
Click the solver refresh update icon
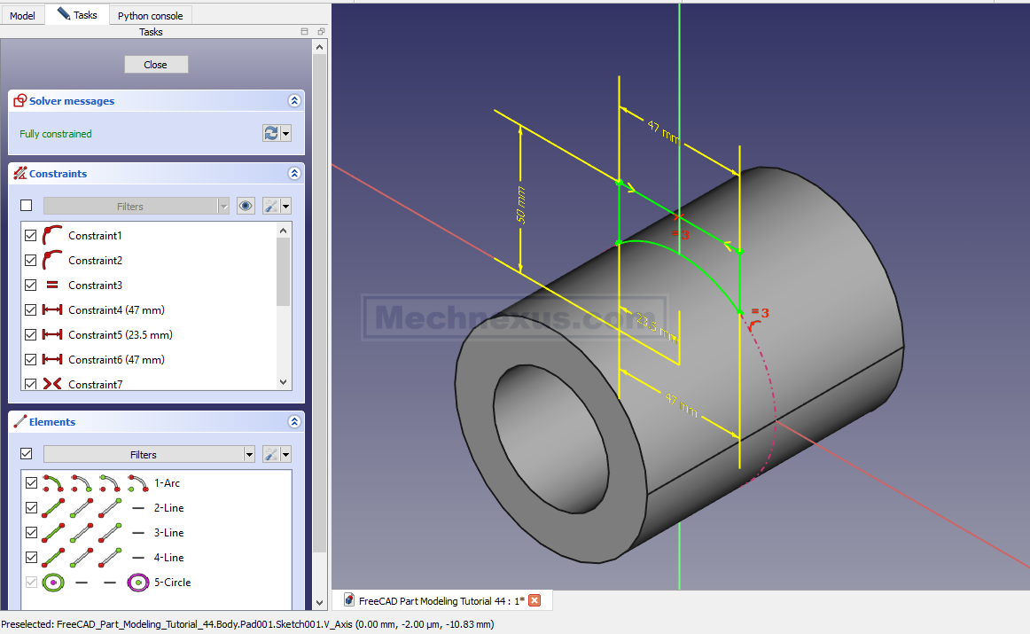point(271,133)
